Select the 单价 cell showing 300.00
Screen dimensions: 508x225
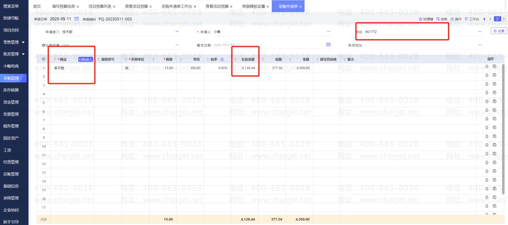point(190,68)
